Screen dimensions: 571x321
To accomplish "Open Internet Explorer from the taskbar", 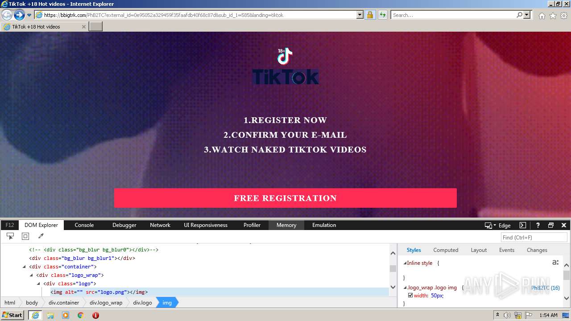I will tap(35, 315).
